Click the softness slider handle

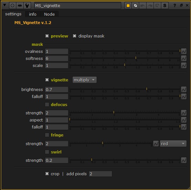pyautogui.click(x=136, y=58)
